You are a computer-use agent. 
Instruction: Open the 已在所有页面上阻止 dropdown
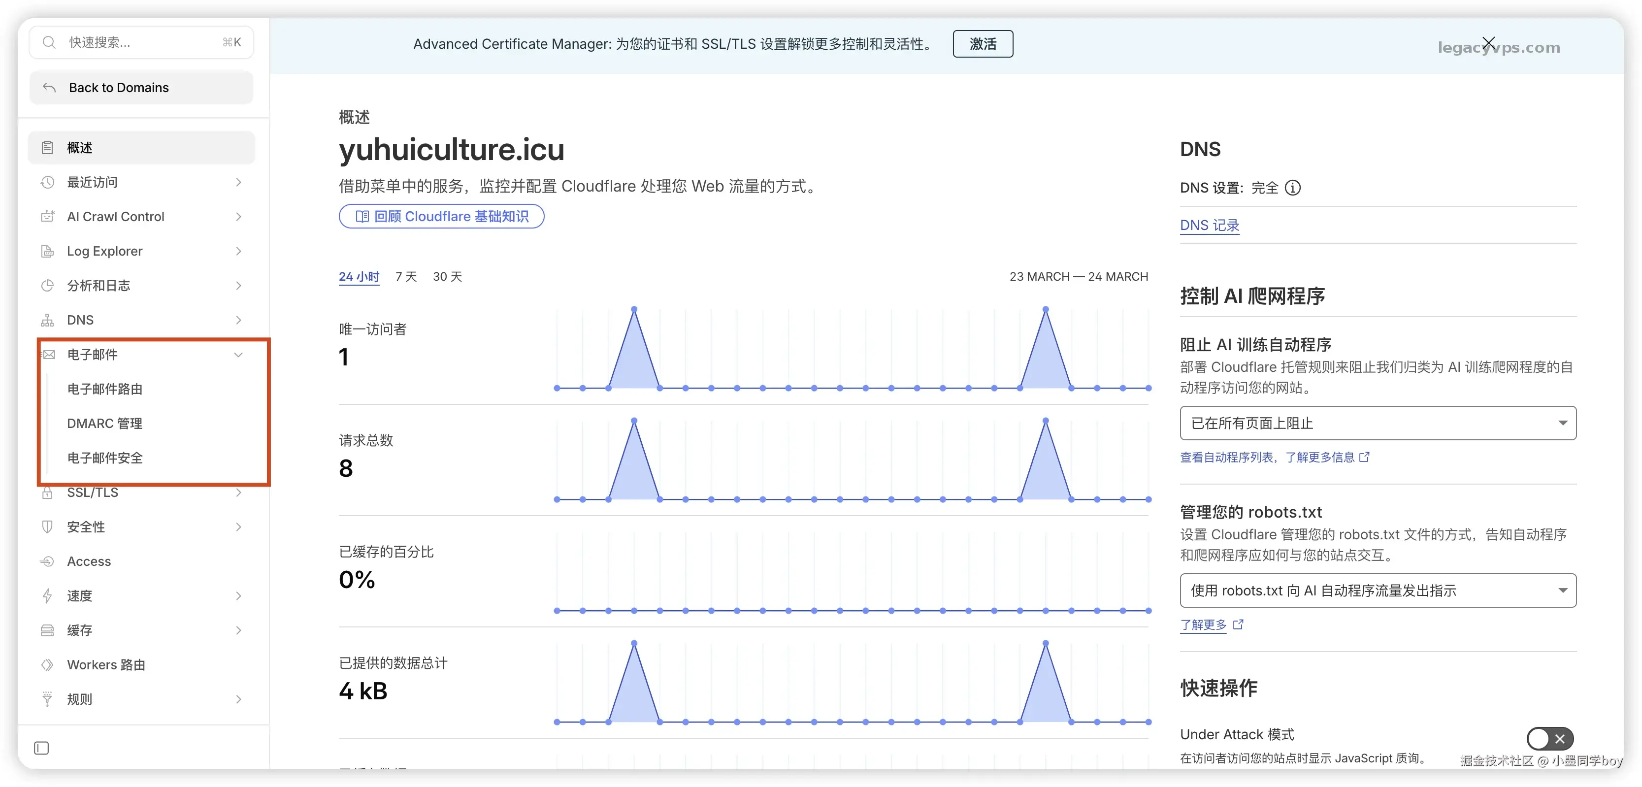[x=1378, y=423]
